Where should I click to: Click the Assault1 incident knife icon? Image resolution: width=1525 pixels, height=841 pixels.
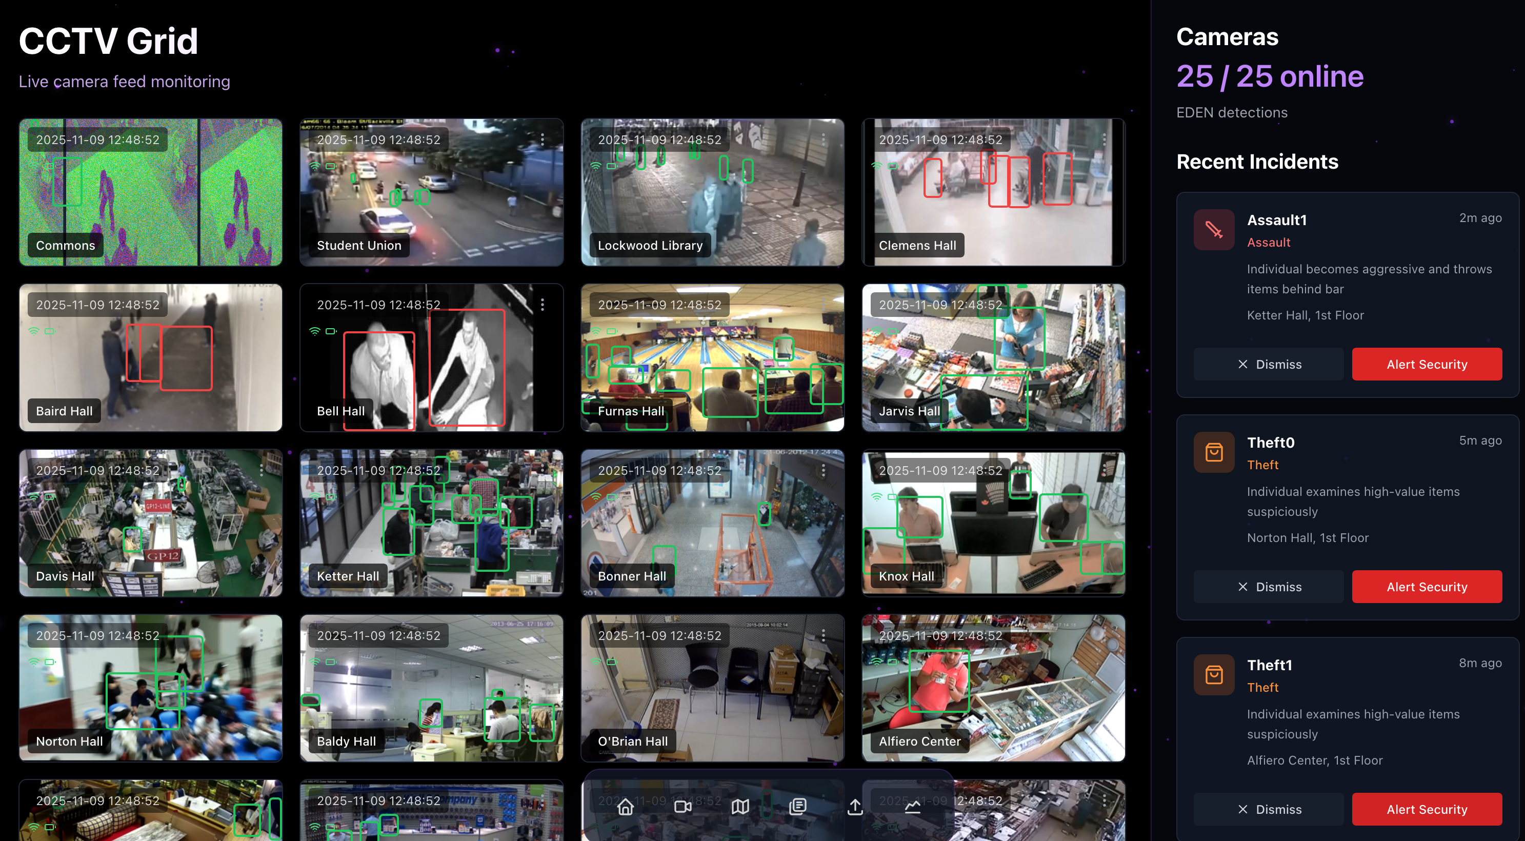click(x=1214, y=230)
